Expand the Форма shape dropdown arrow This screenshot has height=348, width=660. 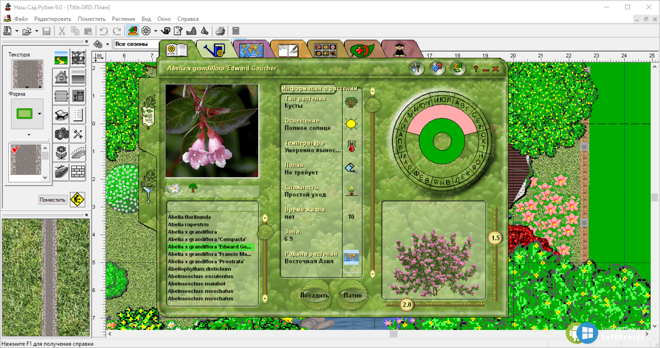pos(39,114)
